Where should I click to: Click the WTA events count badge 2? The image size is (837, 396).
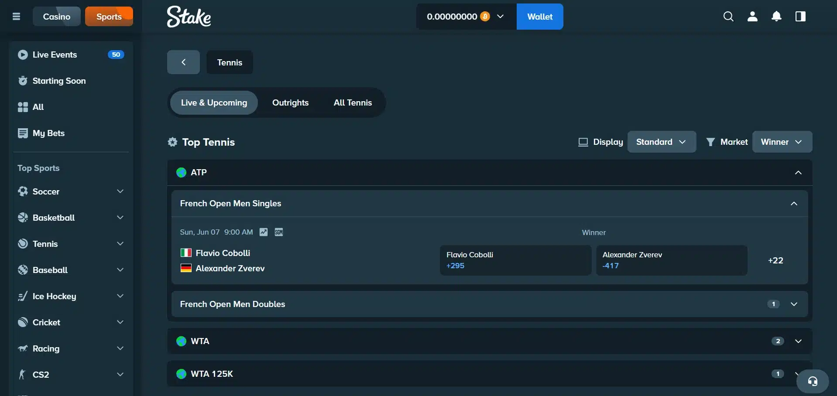click(x=778, y=341)
